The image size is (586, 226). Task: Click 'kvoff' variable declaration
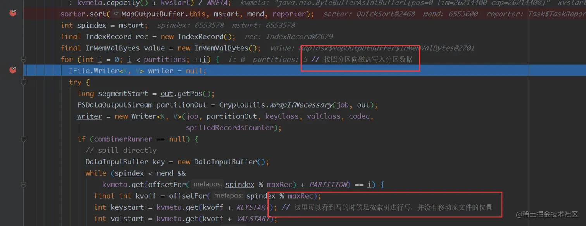click(x=146, y=196)
